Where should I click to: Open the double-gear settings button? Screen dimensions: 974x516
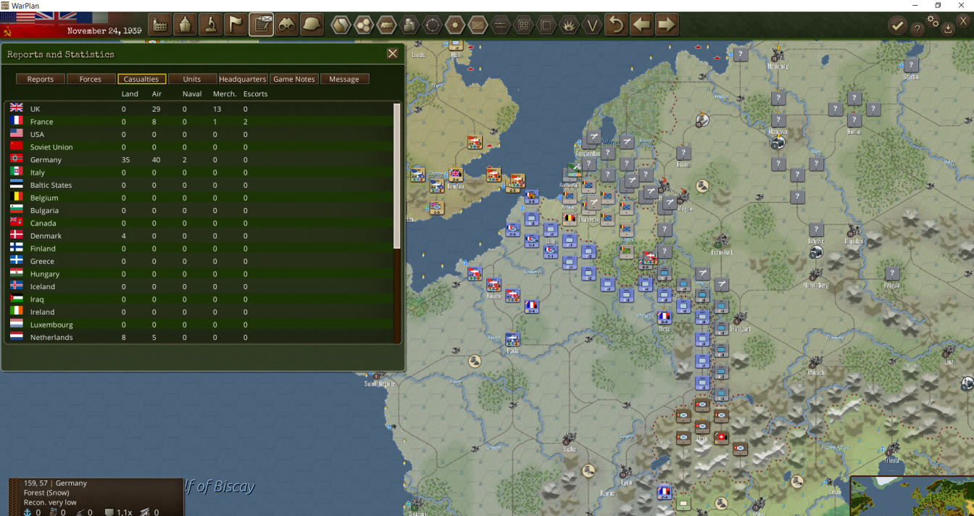tap(933, 21)
